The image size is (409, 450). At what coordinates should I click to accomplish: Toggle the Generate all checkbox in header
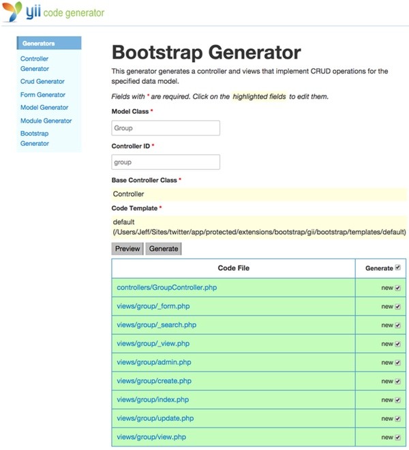398,267
